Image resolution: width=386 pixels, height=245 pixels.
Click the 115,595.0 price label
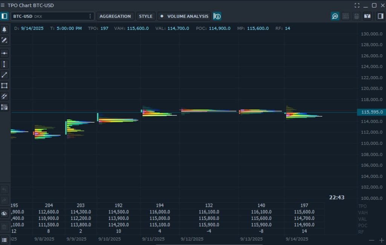[371, 112]
